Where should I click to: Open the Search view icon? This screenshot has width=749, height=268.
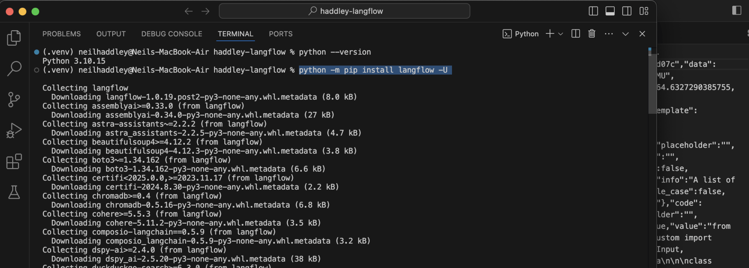click(x=14, y=69)
